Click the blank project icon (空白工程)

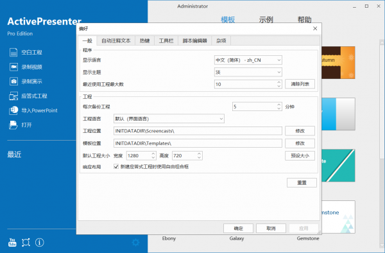tap(13, 52)
